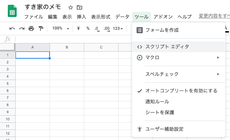Select row 10 header
230x140 pixels.
pyautogui.click(x=7, y=119)
